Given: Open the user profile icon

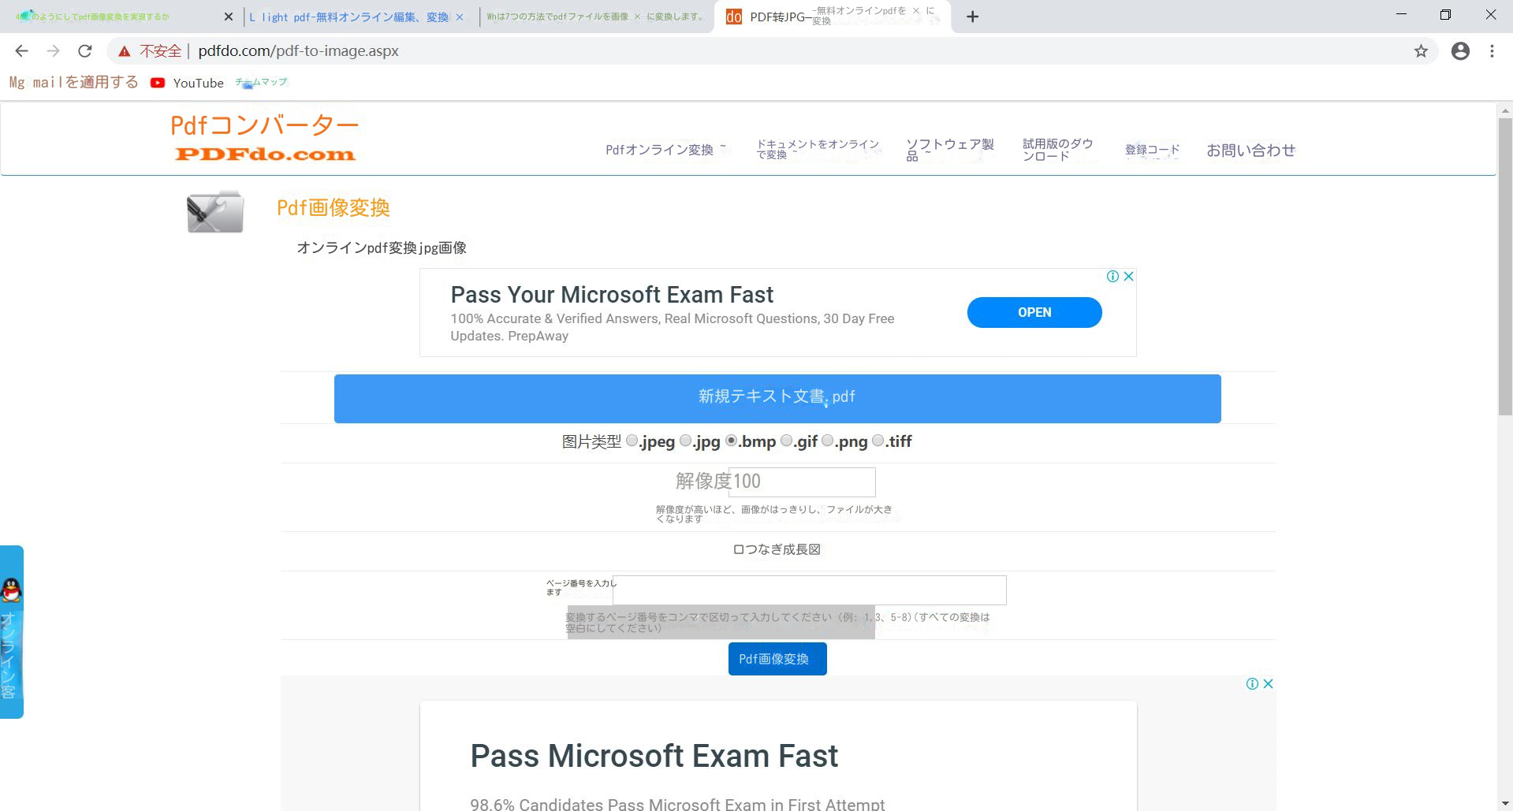Looking at the screenshot, I should tap(1460, 51).
